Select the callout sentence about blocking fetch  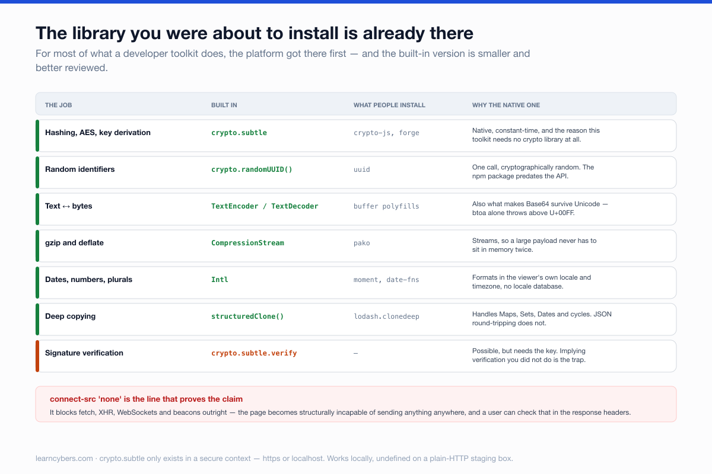340,412
